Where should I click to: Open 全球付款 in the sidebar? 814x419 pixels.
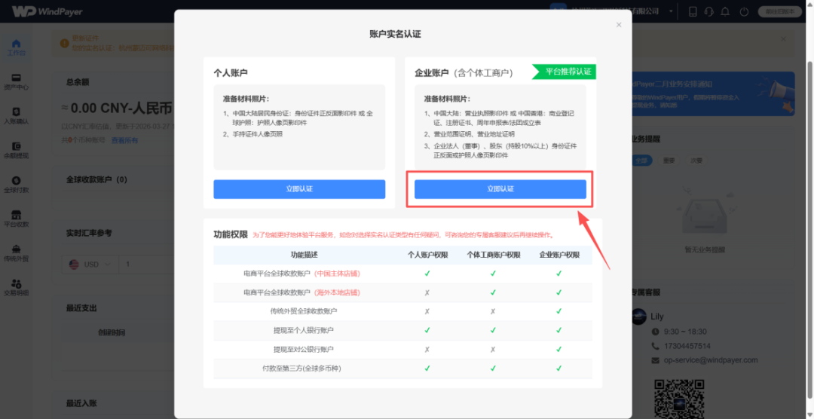pos(16,185)
